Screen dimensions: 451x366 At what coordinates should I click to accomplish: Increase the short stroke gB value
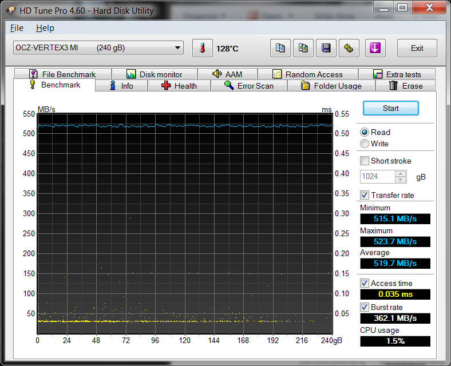401,174
